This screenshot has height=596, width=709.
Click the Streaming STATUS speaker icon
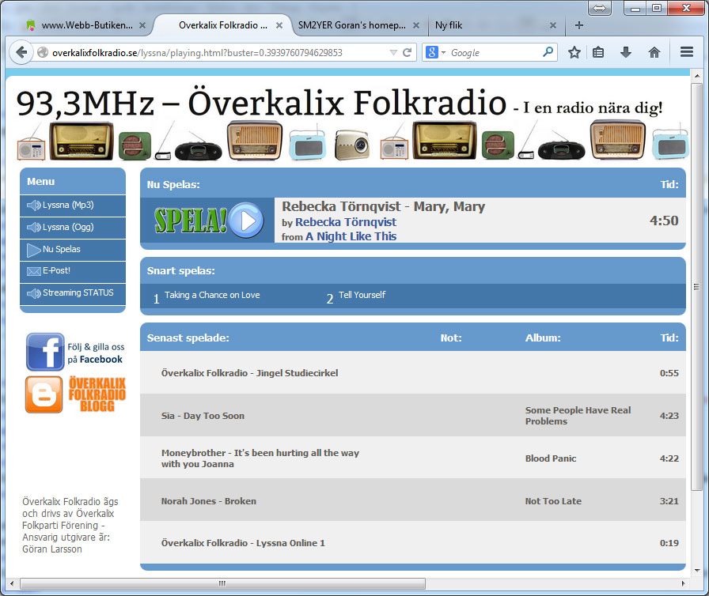point(33,293)
